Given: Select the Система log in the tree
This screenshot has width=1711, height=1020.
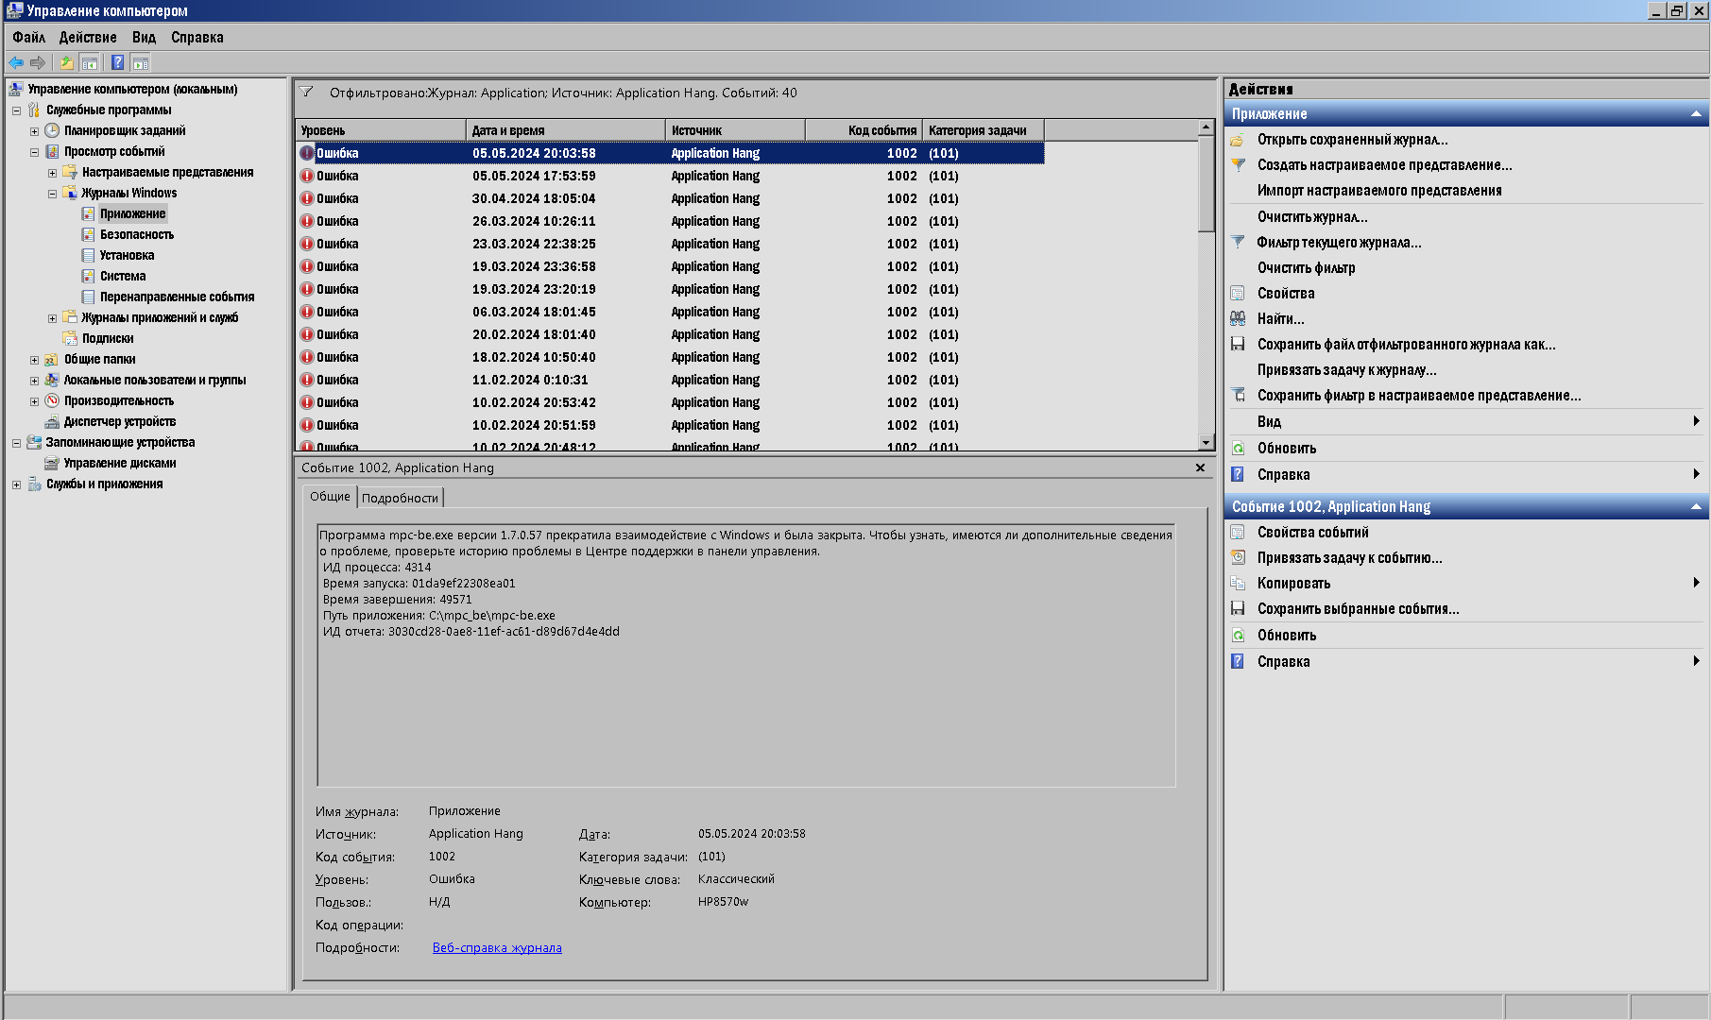Looking at the screenshot, I should pos(123,276).
